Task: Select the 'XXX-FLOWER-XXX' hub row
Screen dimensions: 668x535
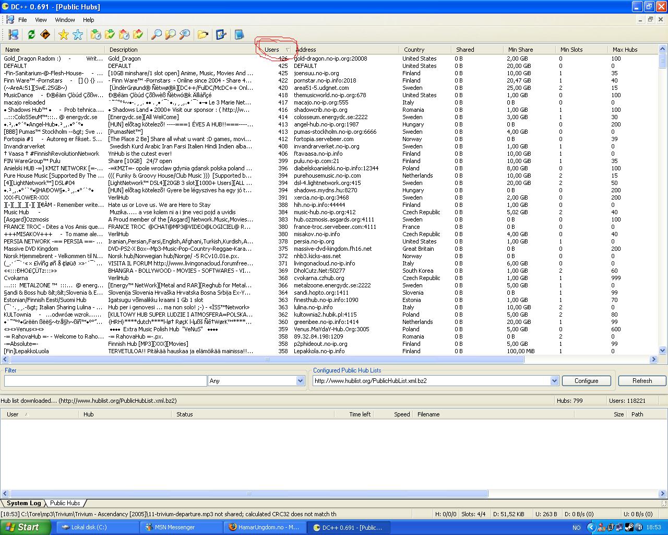Action: (x=329, y=197)
